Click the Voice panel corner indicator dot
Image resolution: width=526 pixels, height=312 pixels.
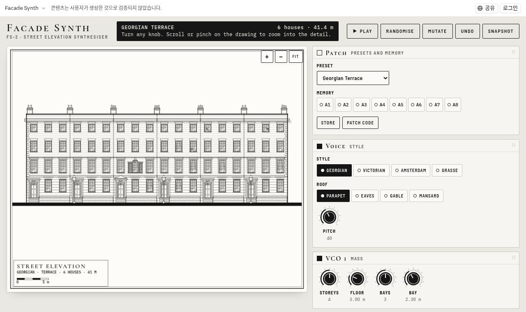pyautogui.click(x=514, y=145)
